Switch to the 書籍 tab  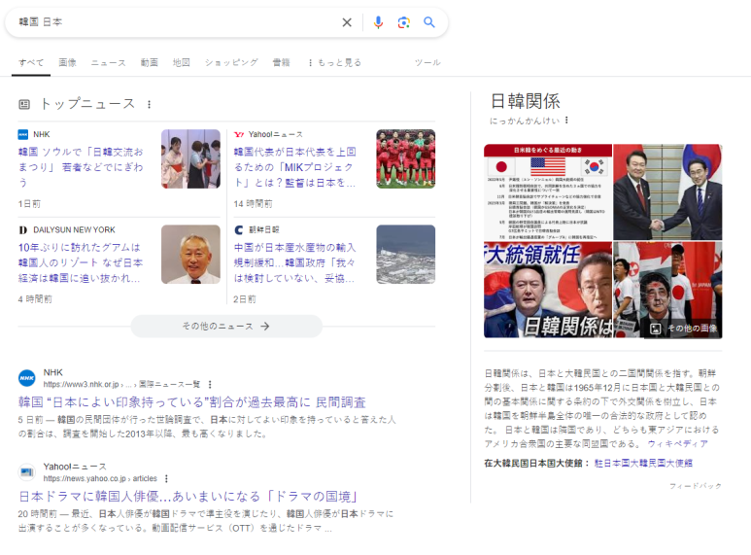(281, 62)
